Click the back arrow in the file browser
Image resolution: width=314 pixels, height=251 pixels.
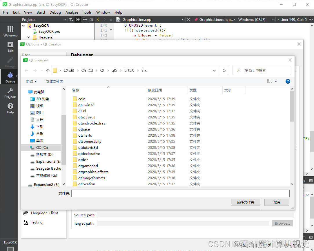pyautogui.click(x=26, y=70)
